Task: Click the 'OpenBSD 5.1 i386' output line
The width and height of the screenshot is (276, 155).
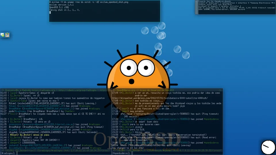Action: (59, 7)
